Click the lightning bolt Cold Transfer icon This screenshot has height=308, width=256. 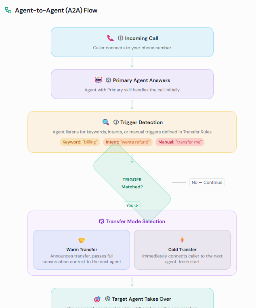click(x=182, y=240)
